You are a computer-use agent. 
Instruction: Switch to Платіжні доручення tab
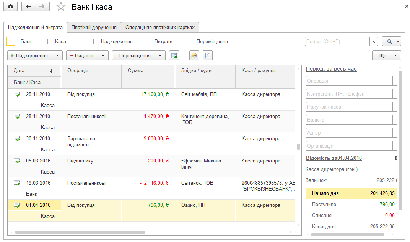[x=94, y=28]
